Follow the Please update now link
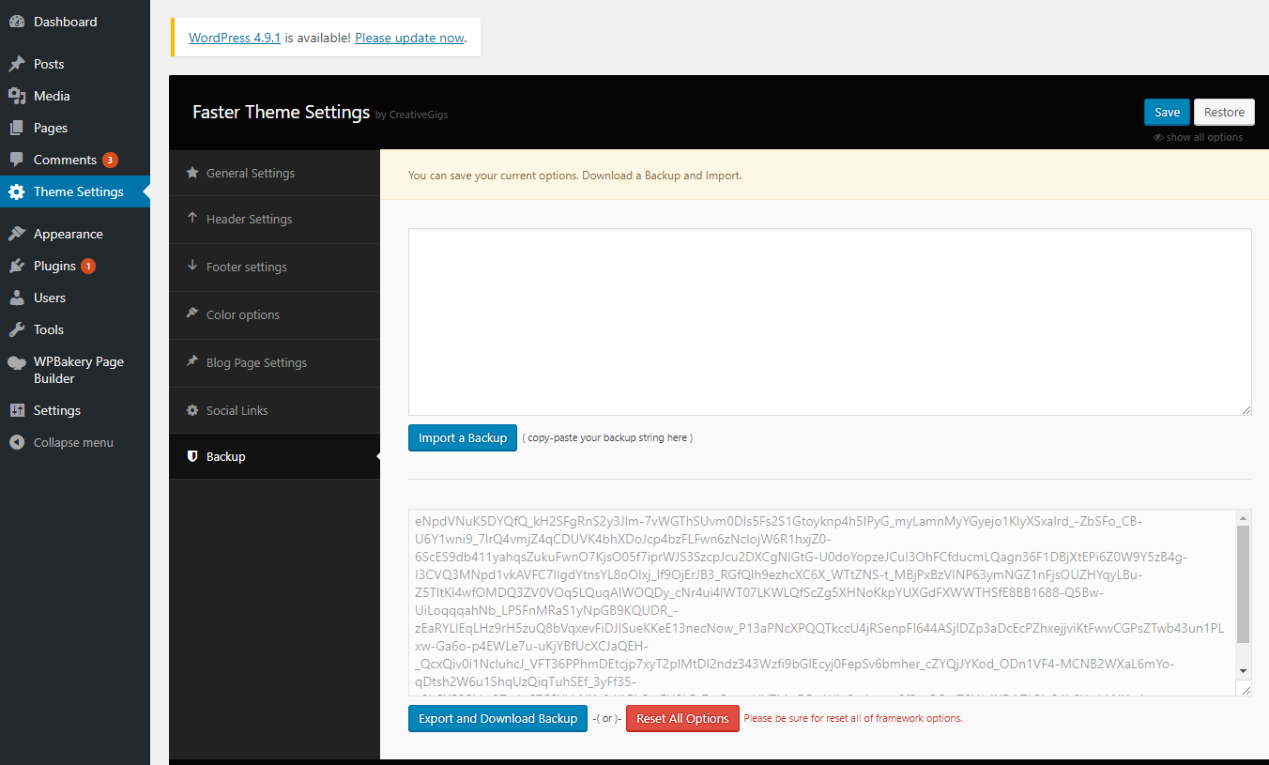 [x=409, y=38]
